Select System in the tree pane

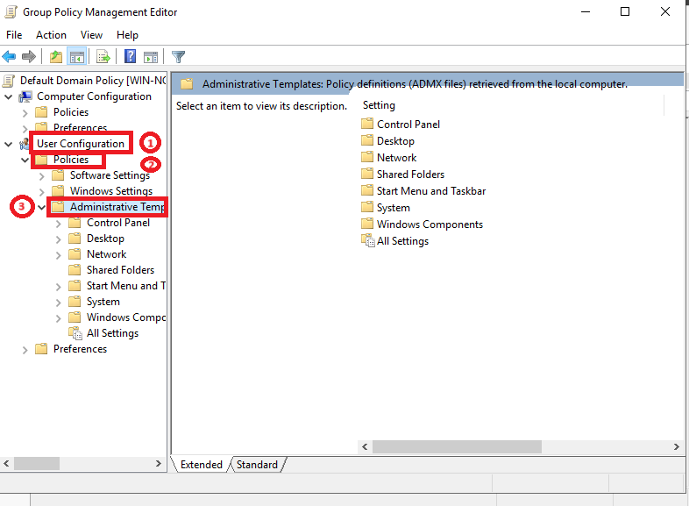click(103, 302)
